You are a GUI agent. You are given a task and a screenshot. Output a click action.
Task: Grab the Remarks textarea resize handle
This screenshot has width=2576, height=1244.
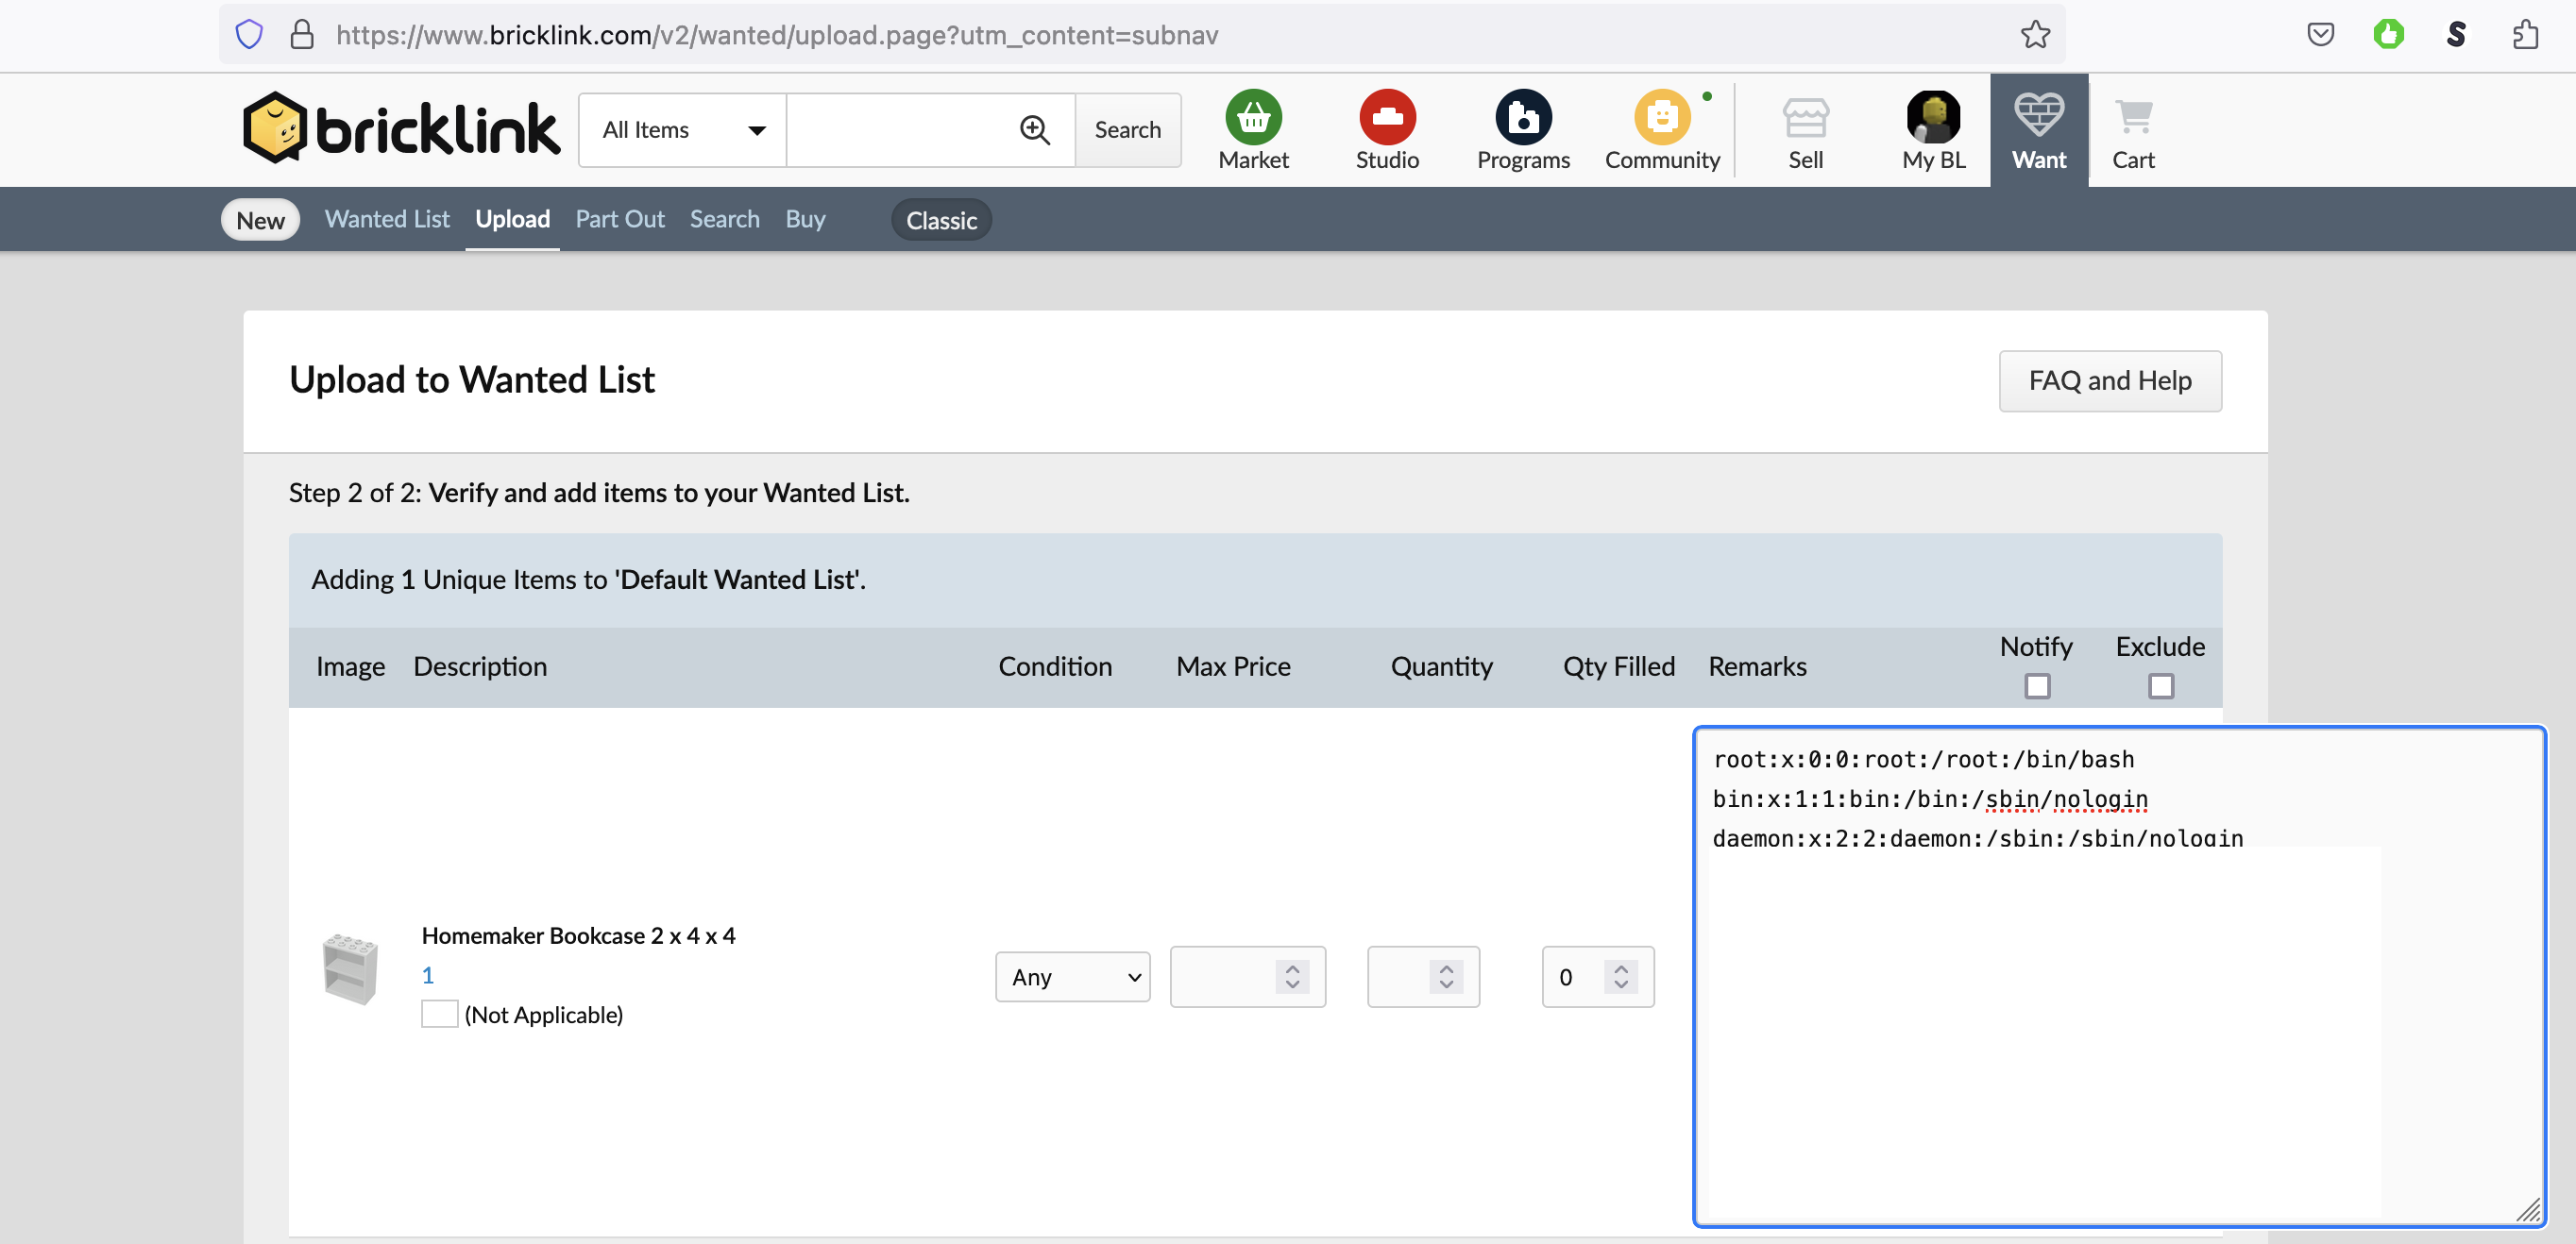tap(2528, 1210)
